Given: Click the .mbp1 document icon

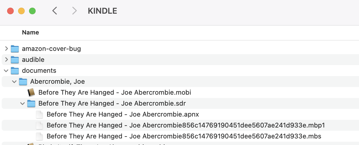Looking at the screenshot, I should 39,125.
